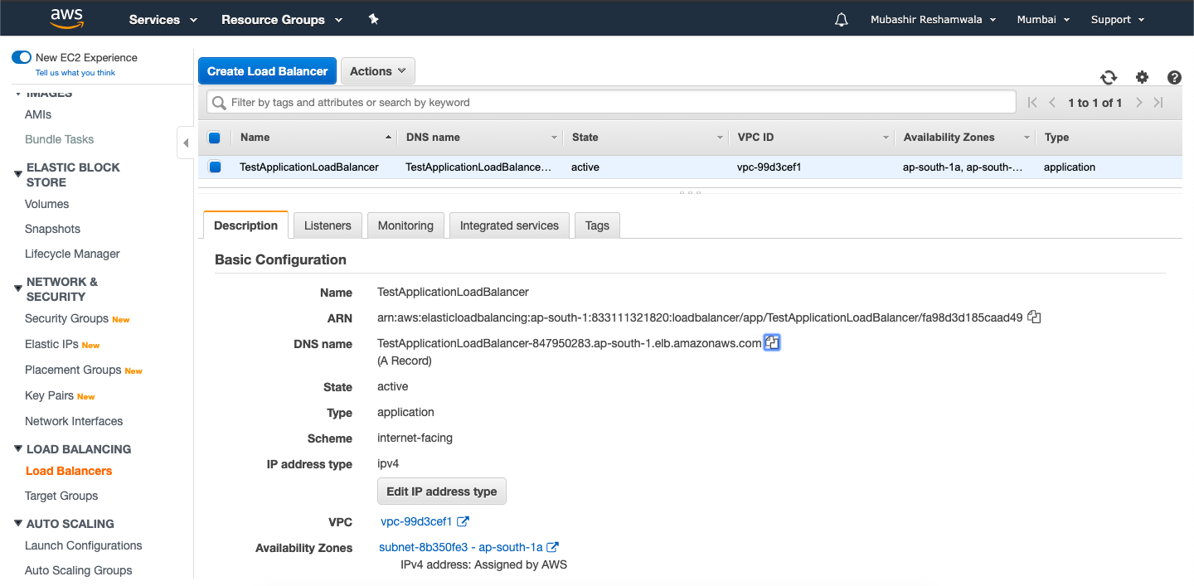Open the vpc-99d3cef1 link in details
This screenshot has width=1194, height=586.
pyautogui.click(x=416, y=521)
